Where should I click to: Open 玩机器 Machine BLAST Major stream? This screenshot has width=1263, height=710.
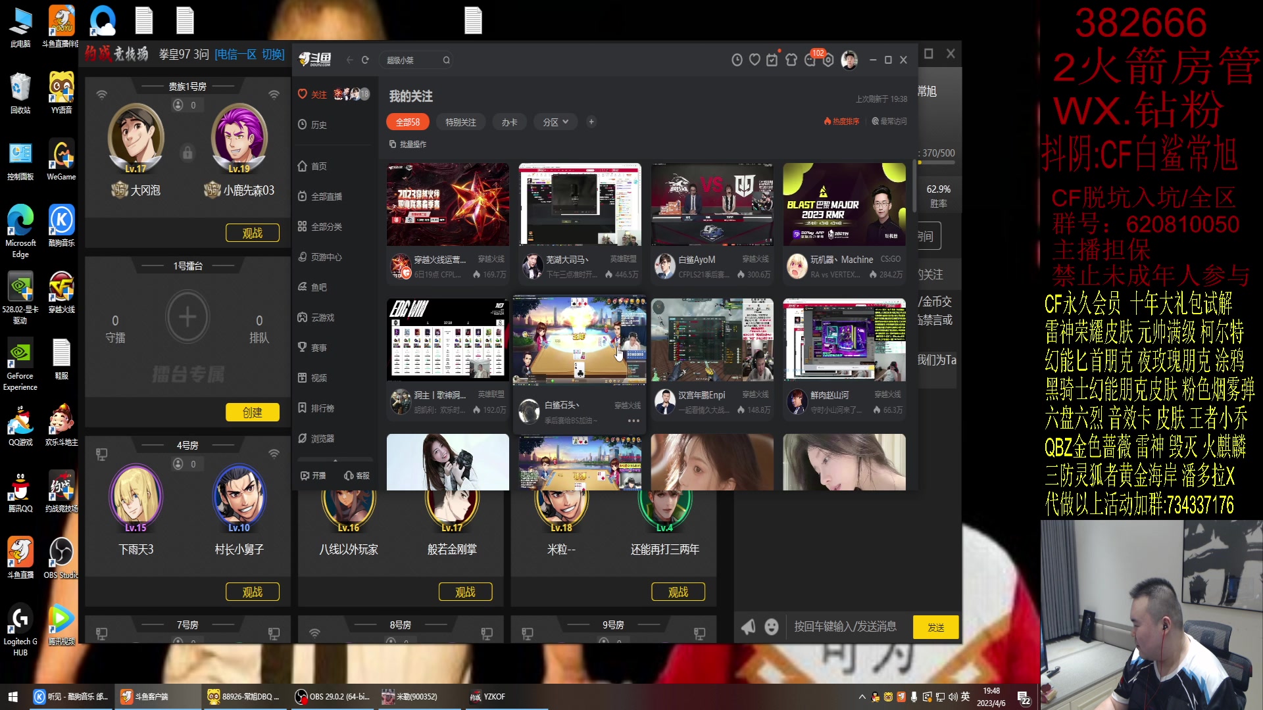[844, 204]
